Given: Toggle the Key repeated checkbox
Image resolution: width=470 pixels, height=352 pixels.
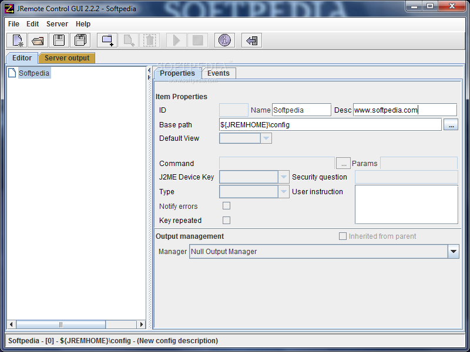Looking at the screenshot, I should pos(227,221).
